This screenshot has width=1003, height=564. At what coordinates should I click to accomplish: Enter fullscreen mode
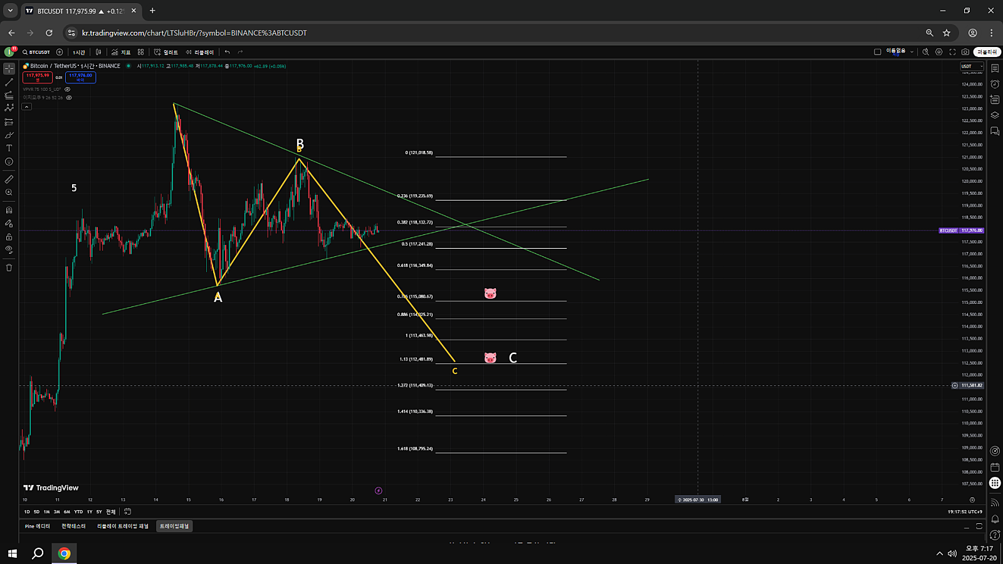[x=952, y=52]
